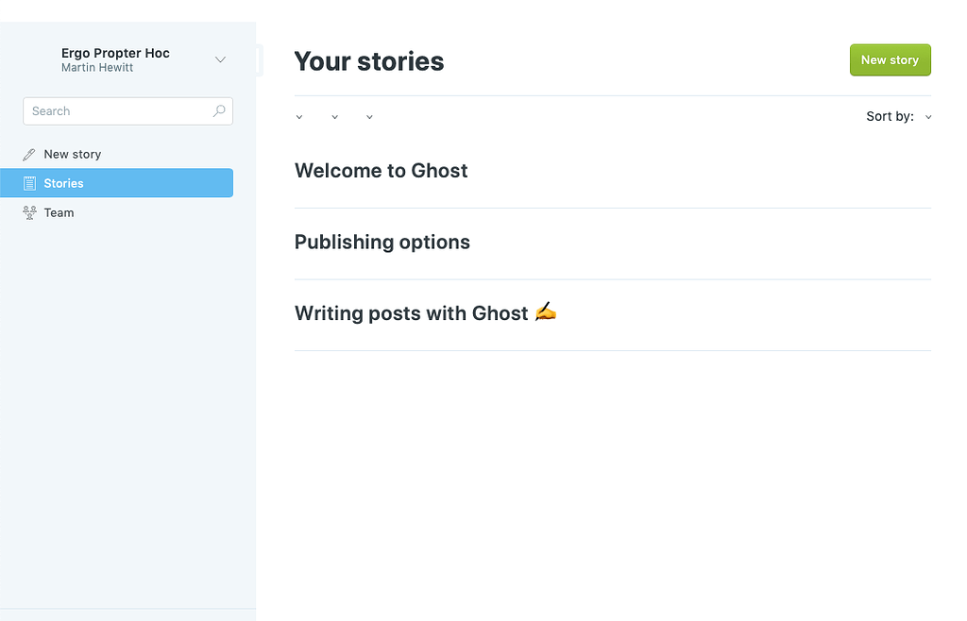This screenshot has width=967, height=621.
Task: Click the chevron next to Ergo Propter Hoc
Action: [220, 59]
